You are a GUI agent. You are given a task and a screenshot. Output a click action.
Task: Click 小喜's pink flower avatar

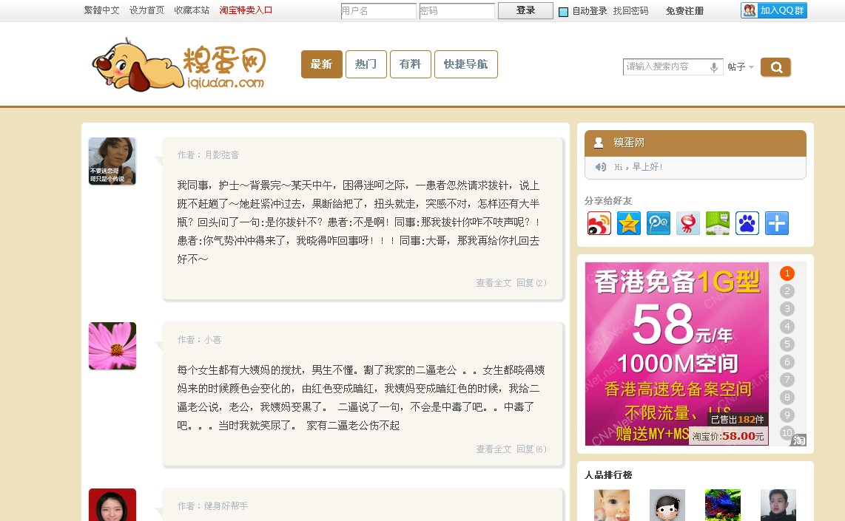pos(112,346)
